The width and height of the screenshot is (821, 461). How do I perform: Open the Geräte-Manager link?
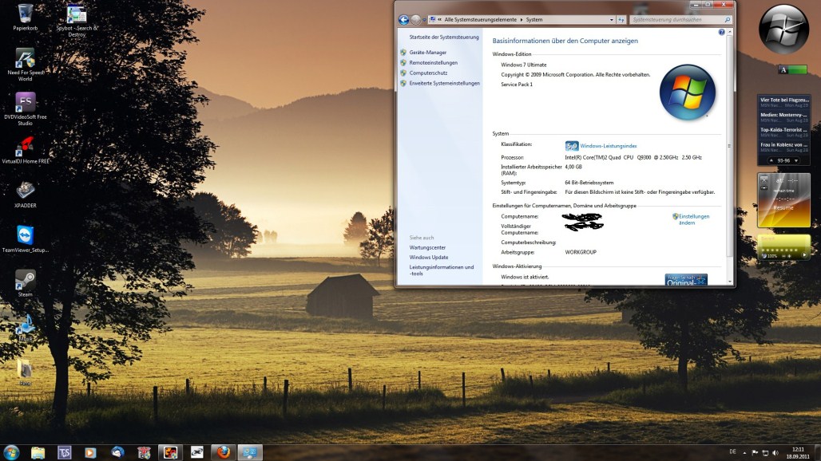pyautogui.click(x=428, y=53)
